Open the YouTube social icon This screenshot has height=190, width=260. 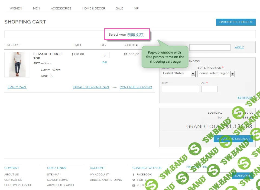coord(134,185)
